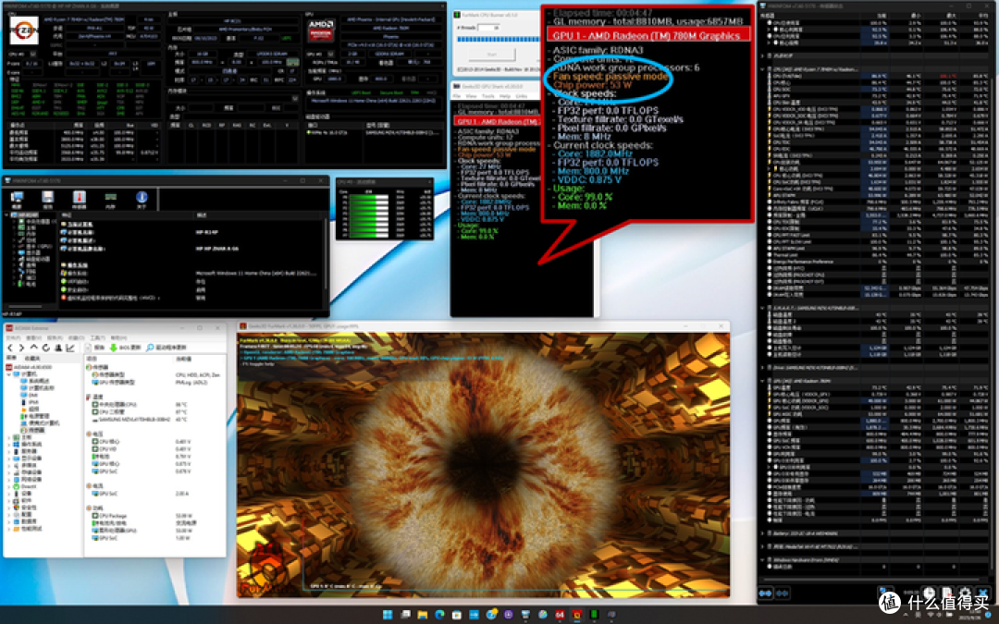The width and height of the screenshot is (999, 624).
Task: Click the Memory (内存) module icon in HWiNFO64
Action: coord(111,198)
